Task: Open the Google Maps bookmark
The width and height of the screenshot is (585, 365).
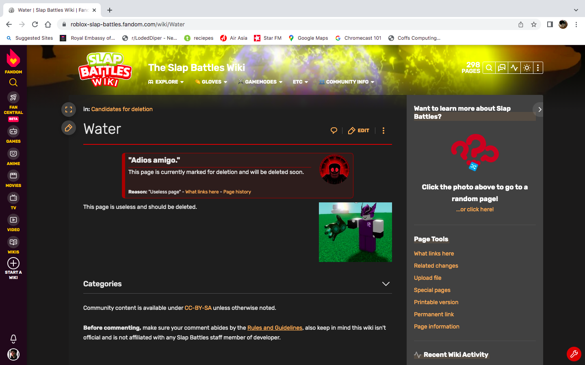Action: [x=308, y=38]
